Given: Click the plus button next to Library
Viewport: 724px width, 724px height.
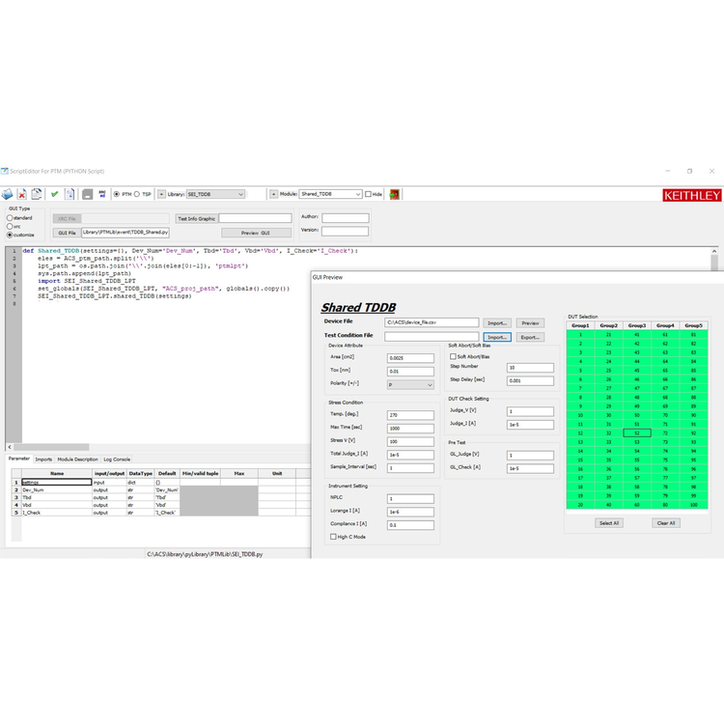Looking at the screenshot, I should click(161, 194).
